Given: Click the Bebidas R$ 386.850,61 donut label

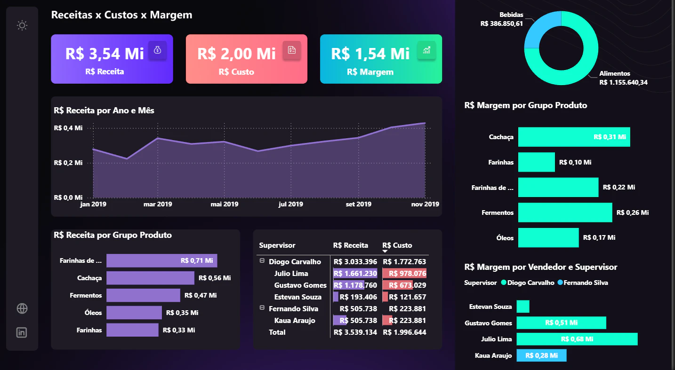Looking at the screenshot, I should [502, 19].
